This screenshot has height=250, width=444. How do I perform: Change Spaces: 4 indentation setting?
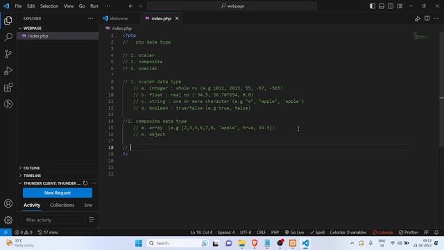(x=226, y=232)
